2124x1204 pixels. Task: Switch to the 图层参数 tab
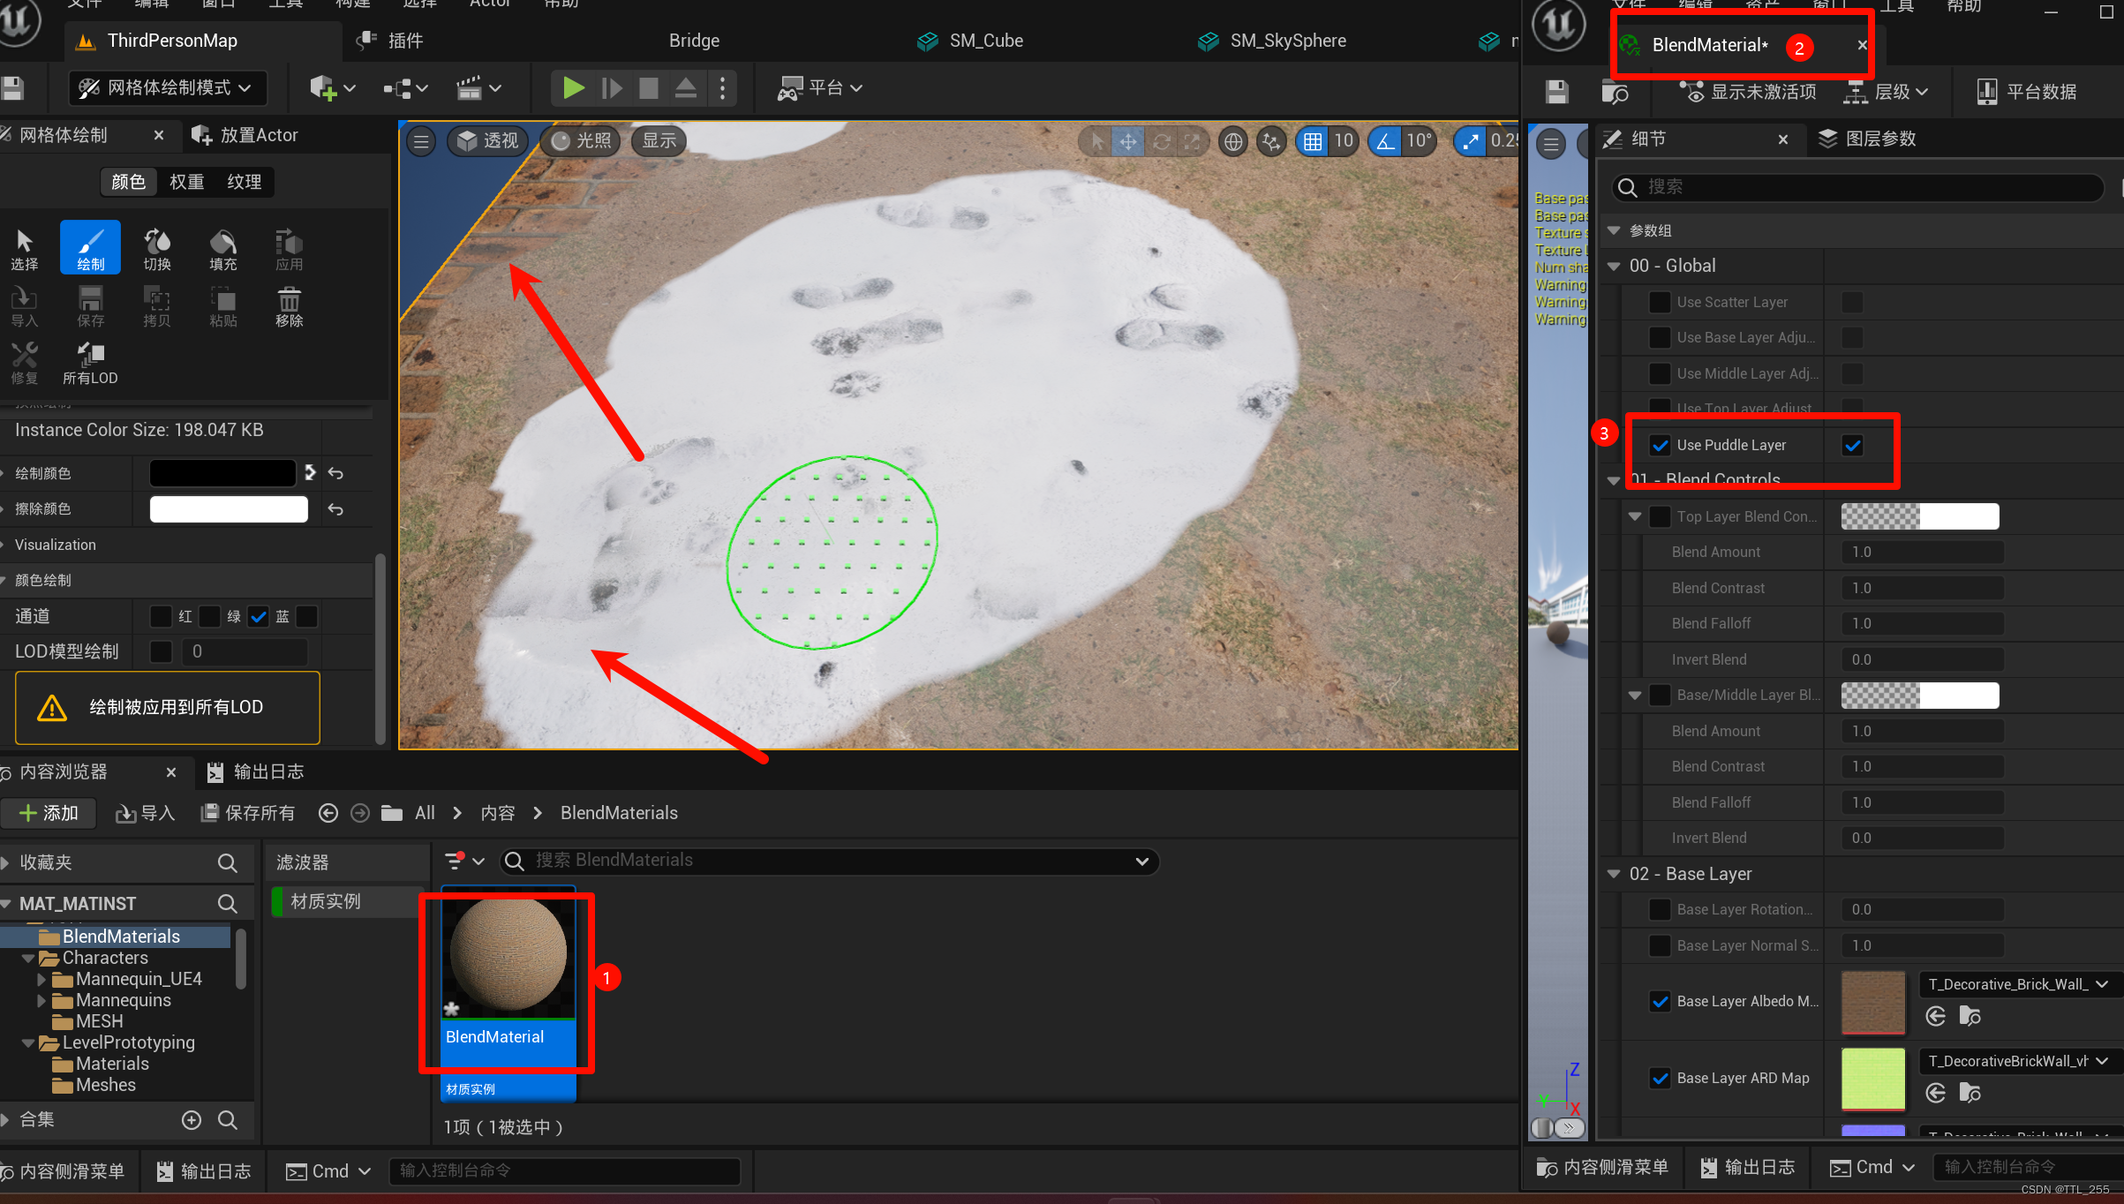coord(1868,139)
